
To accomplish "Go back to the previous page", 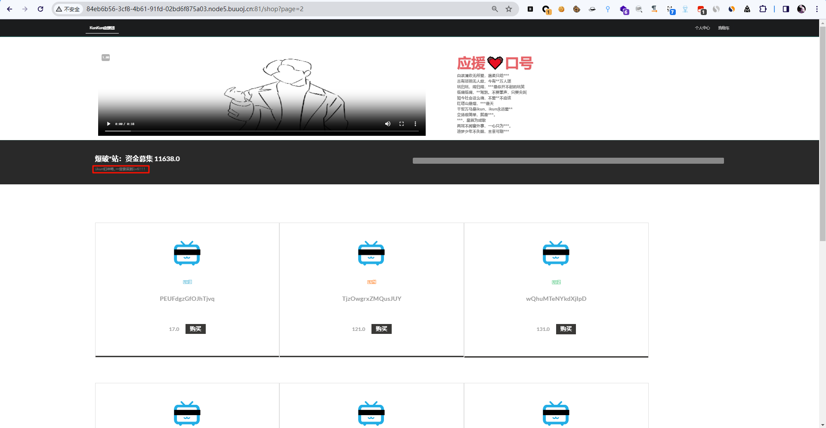I will click(9, 9).
